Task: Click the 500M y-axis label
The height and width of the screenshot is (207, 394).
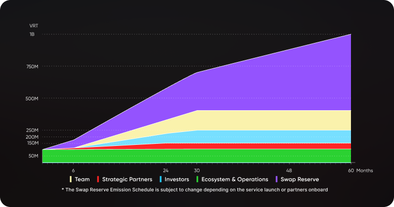Action: click(x=32, y=98)
